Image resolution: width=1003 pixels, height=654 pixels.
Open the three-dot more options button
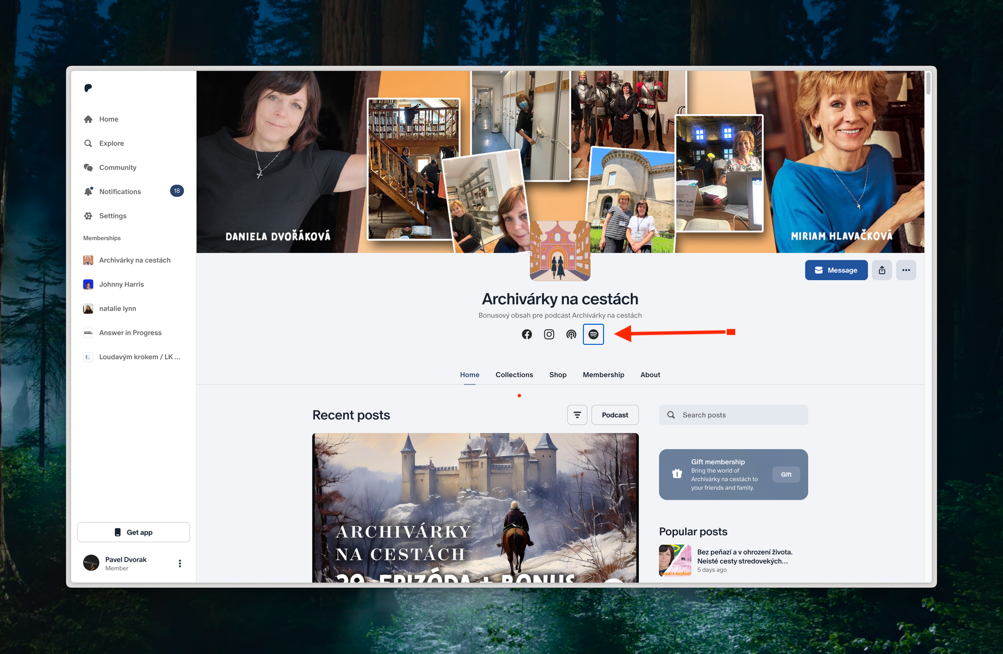pyautogui.click(x=906, y=270)
